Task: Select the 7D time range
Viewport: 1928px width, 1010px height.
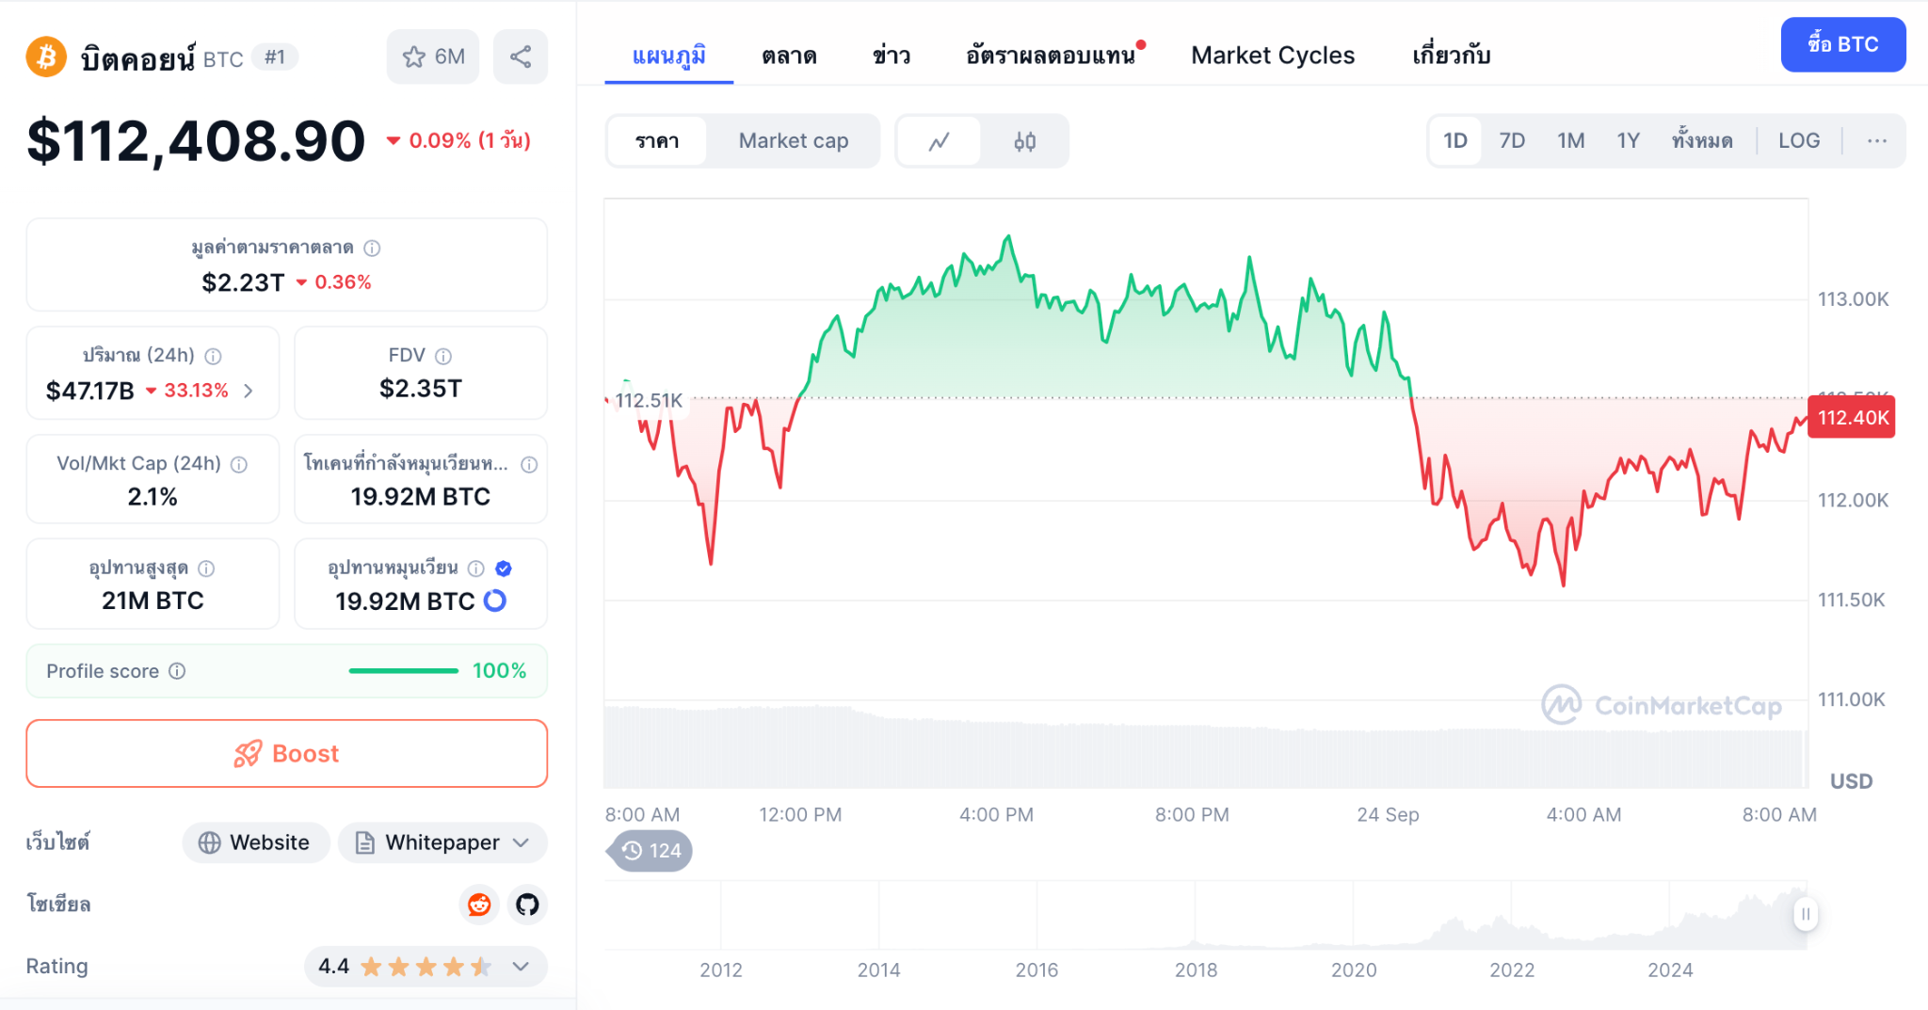Action: [x=1512, y=141]
